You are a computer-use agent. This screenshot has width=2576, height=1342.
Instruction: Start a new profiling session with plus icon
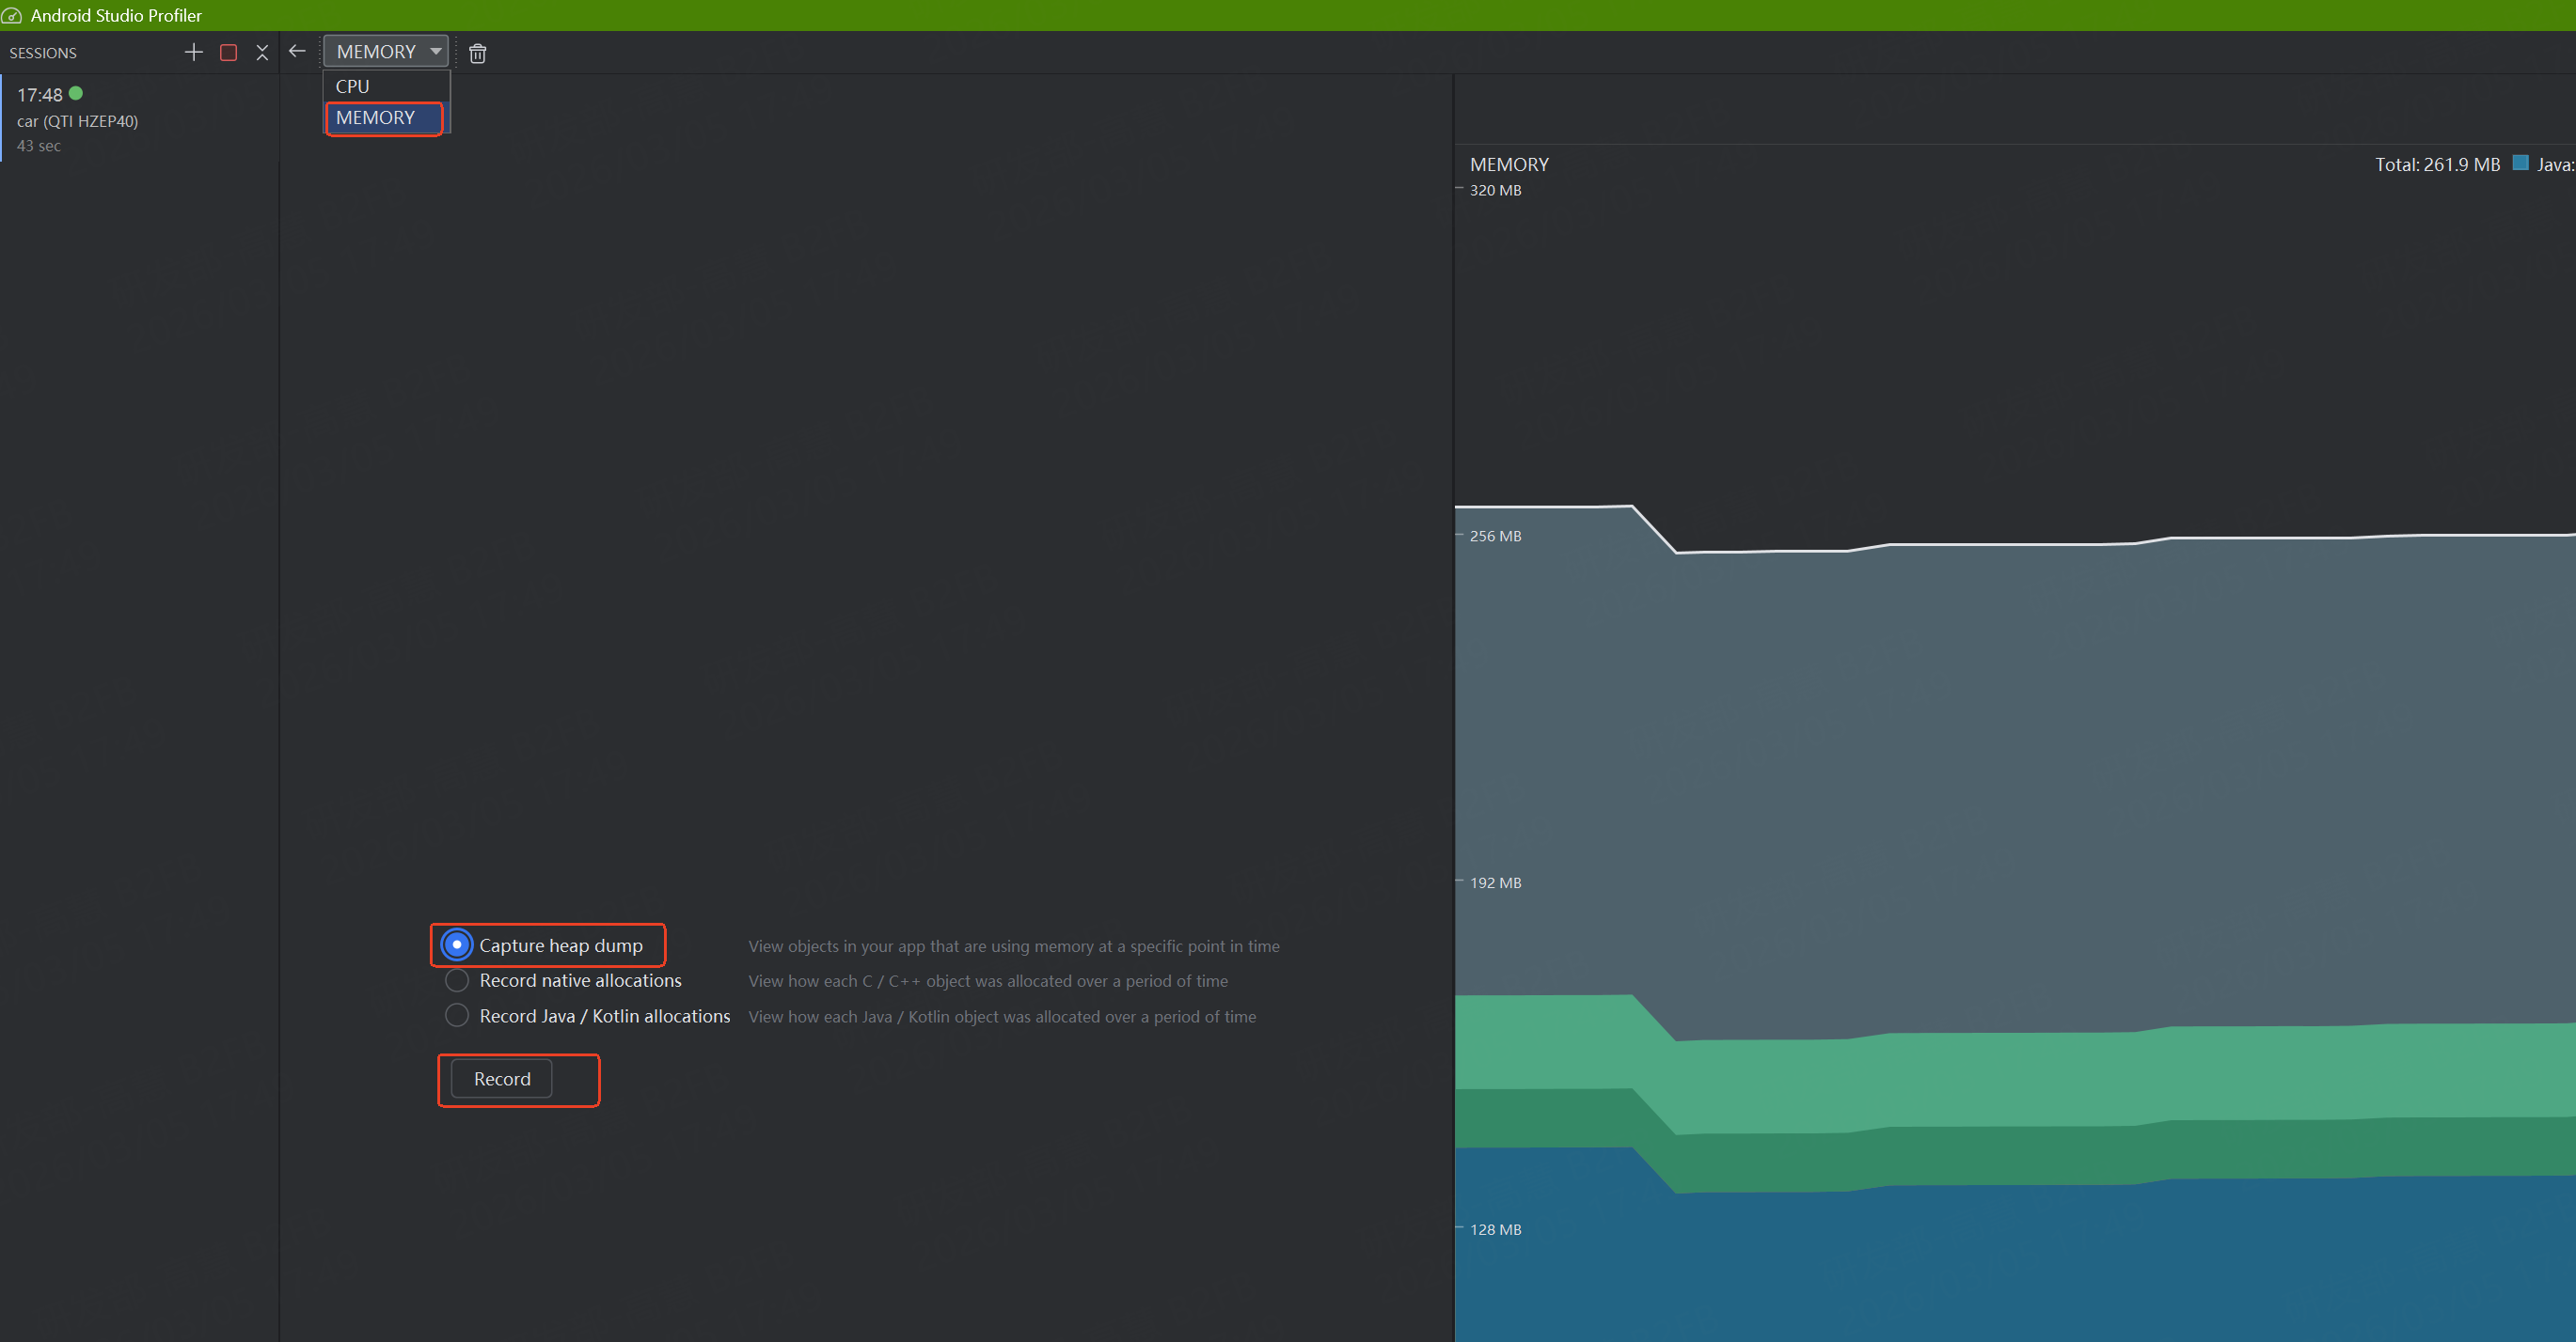[x=194, y=52]
